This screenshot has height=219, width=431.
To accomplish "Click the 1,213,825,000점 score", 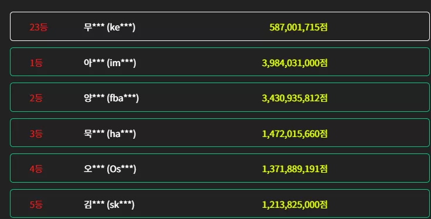I will [295, 205].
